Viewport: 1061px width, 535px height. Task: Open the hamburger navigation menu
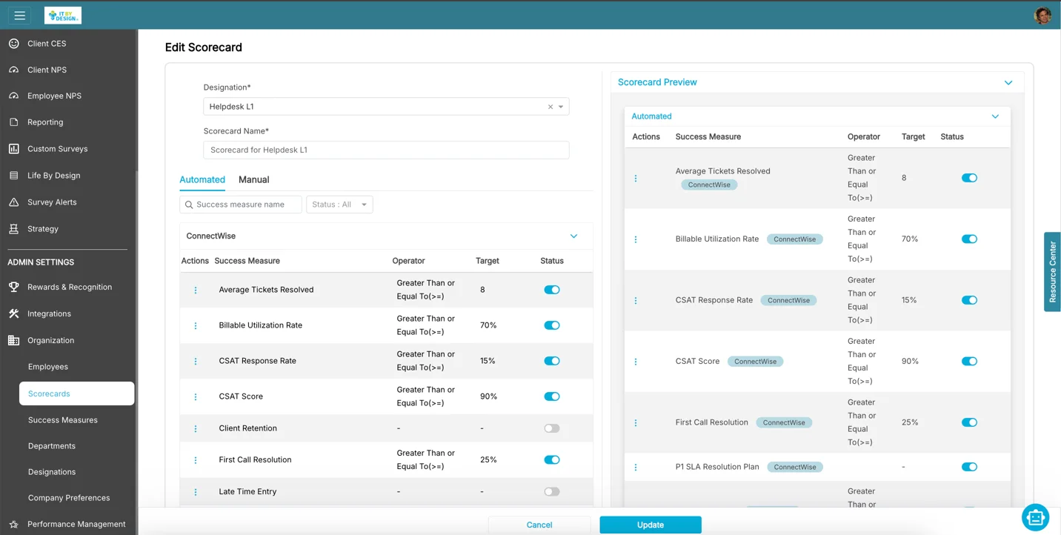click(20, 16)
